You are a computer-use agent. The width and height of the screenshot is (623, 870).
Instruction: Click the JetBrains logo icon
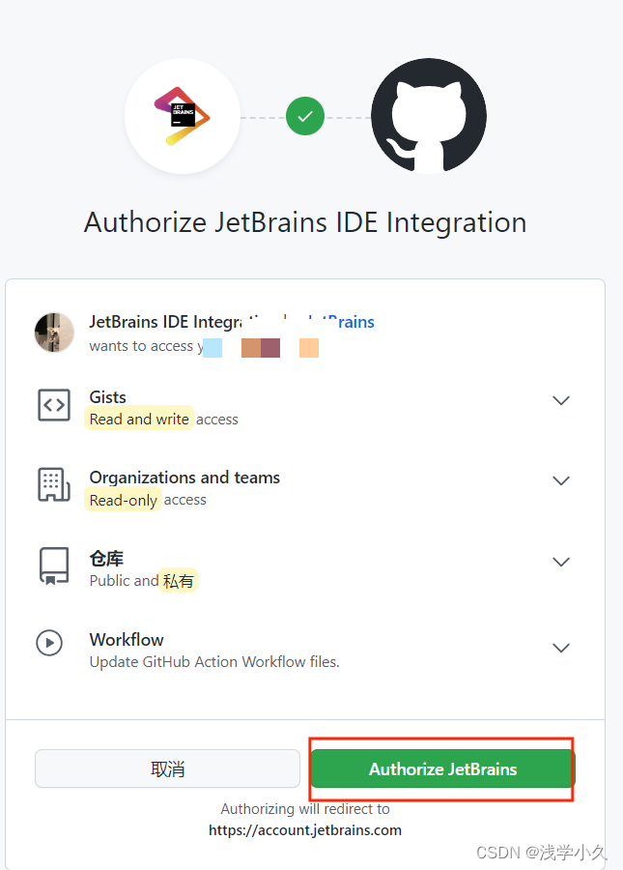[x=182, y=116]
